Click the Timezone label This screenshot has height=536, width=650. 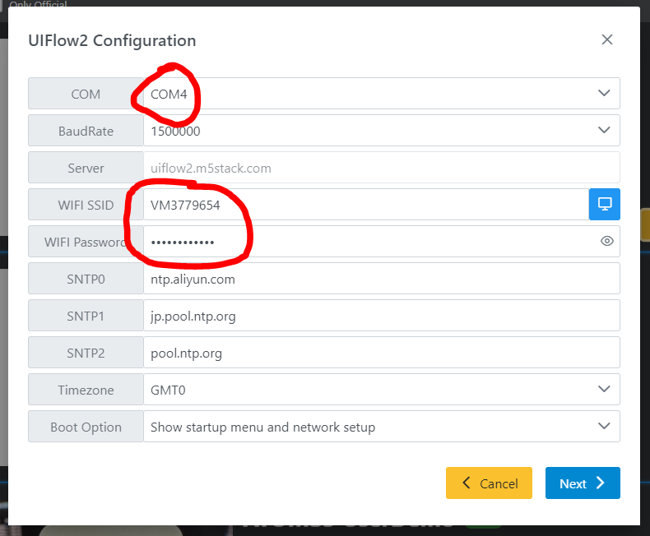click(86, 390)
